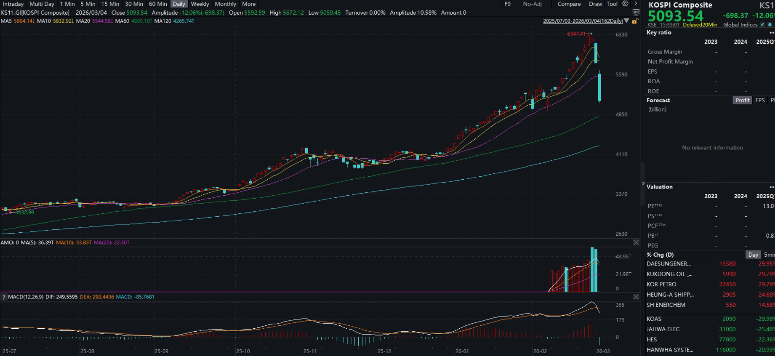Screen dimensions: 775x356
Task: Open chart settings gear icon
Action: 625,4
